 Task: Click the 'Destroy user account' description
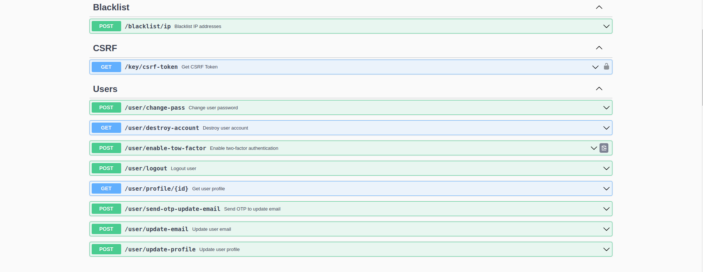point(225,128)
